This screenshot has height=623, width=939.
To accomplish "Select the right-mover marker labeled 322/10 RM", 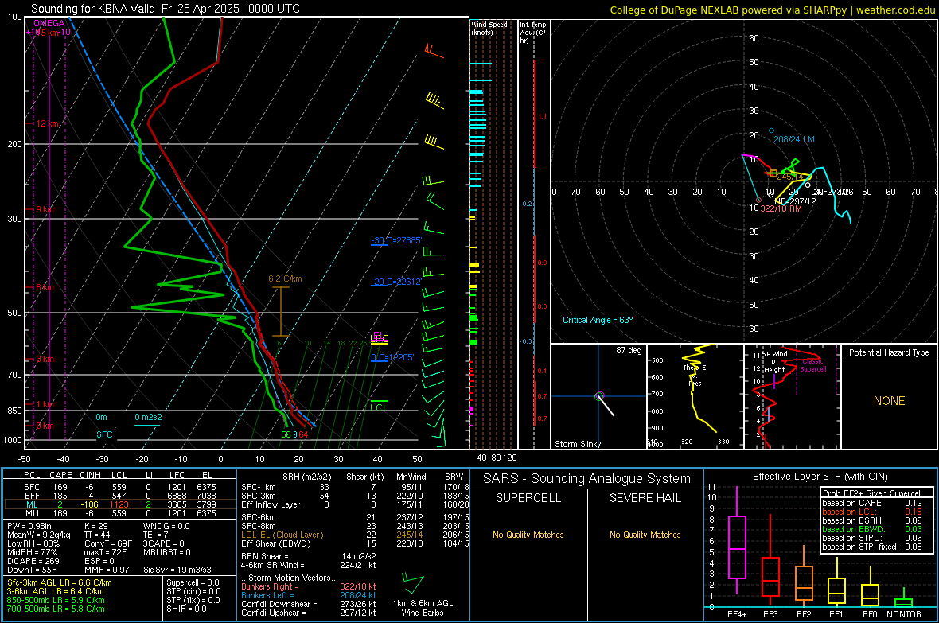I will [758, 200].
